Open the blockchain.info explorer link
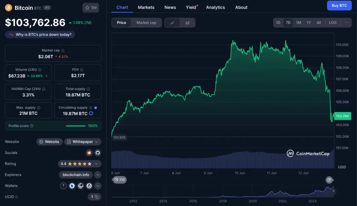 76,175
